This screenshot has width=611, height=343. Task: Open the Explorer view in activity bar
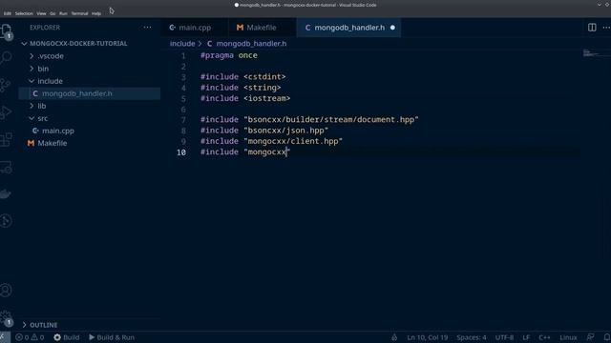pos(6,30)
